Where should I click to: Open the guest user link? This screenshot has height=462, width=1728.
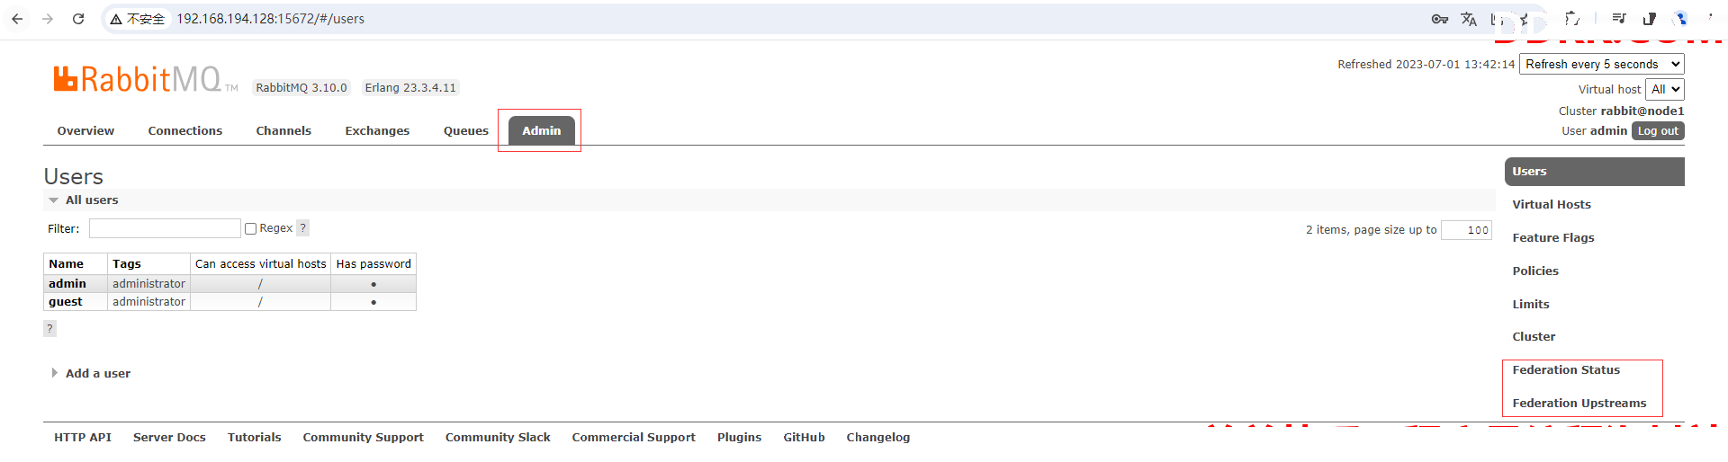pos(66,302)
